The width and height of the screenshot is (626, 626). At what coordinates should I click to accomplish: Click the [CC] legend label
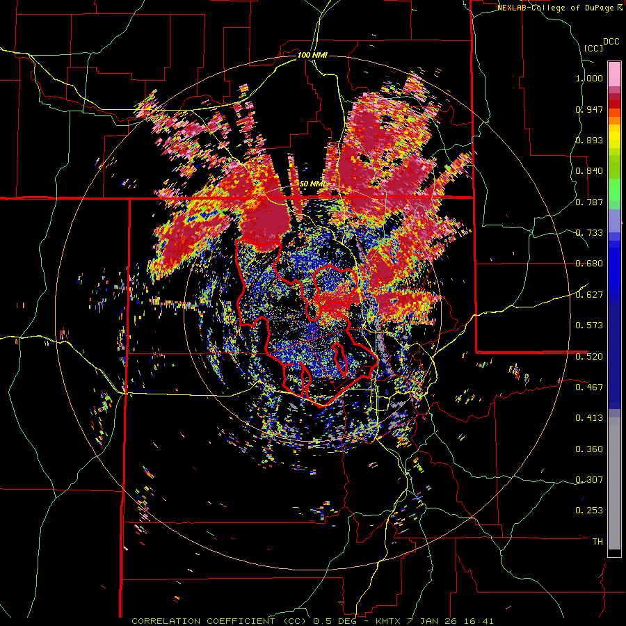click(x=594, y=48)
